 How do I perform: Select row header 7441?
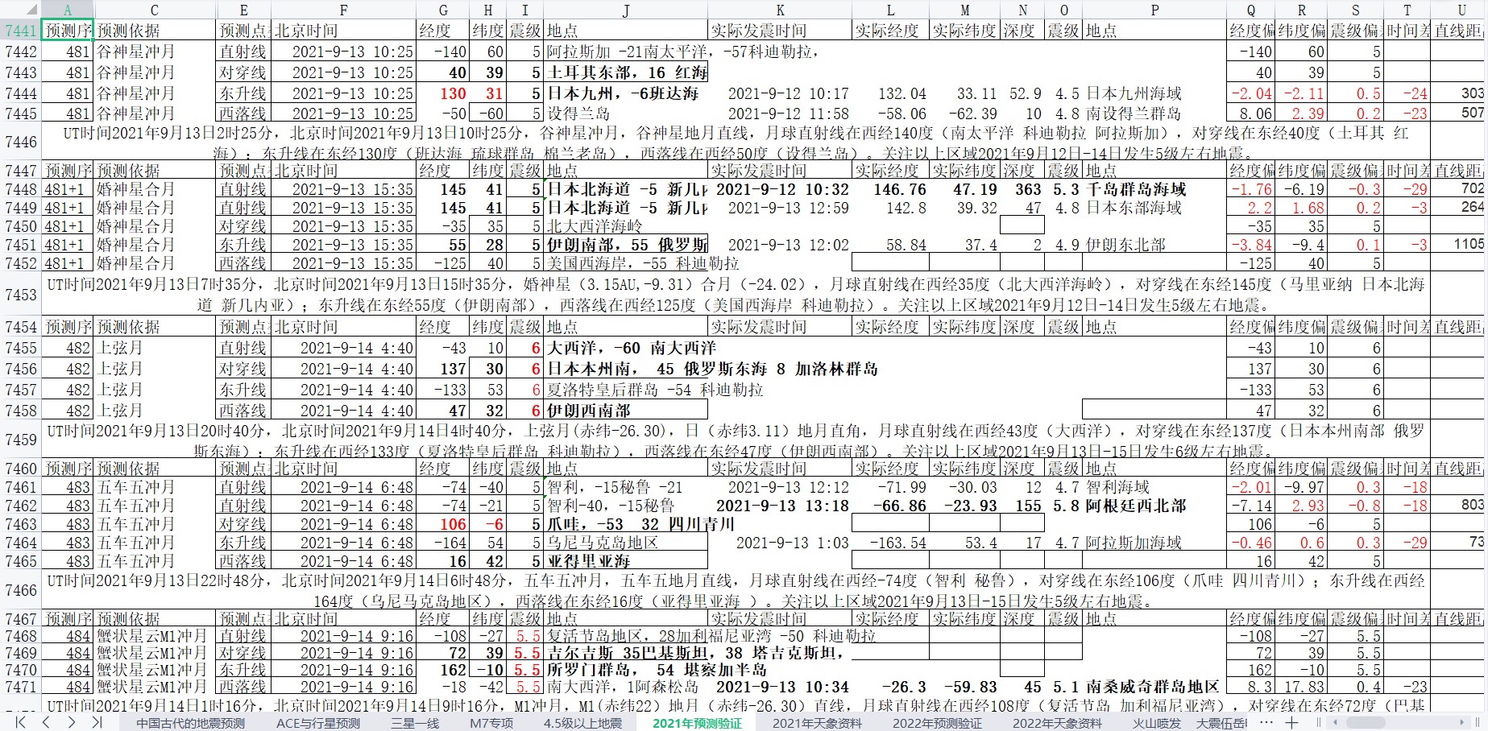[20, 31]
